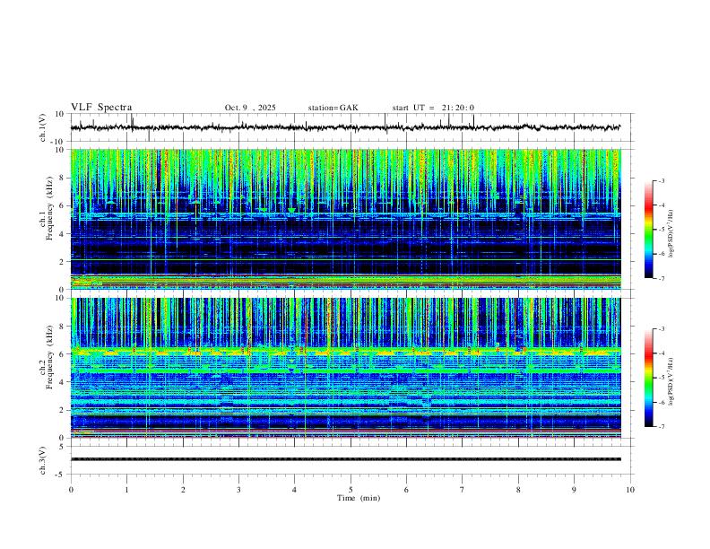Viewport: 710px width, 549px height.
Task: Click the "ch.1(V)" waveform axis label
Action: [43, 127]
